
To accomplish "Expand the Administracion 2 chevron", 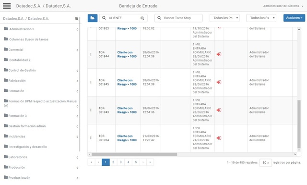I will pyautogui.click(x=77, y=29).
